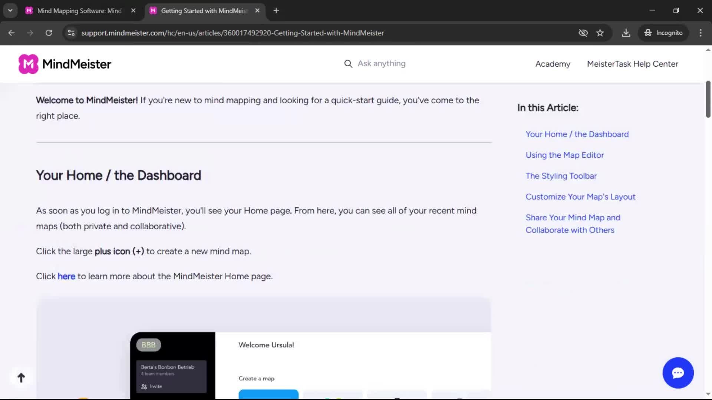Screen dimensions: 712x400
Task: Click 'Welcome Ursula!' in the image
Action: pyautogui.click(x=266, y=345)
